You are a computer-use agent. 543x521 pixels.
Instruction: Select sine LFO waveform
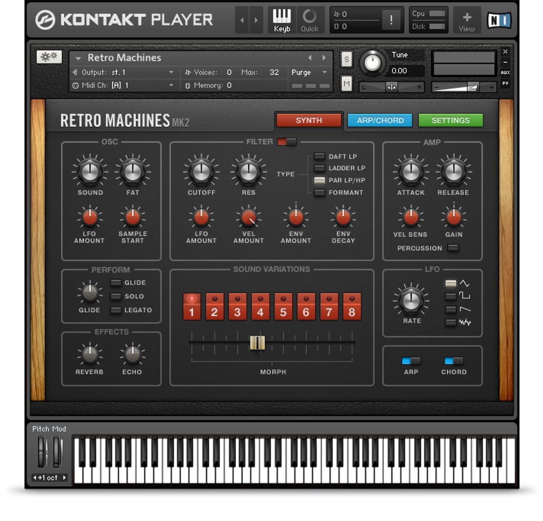[451, 284]
